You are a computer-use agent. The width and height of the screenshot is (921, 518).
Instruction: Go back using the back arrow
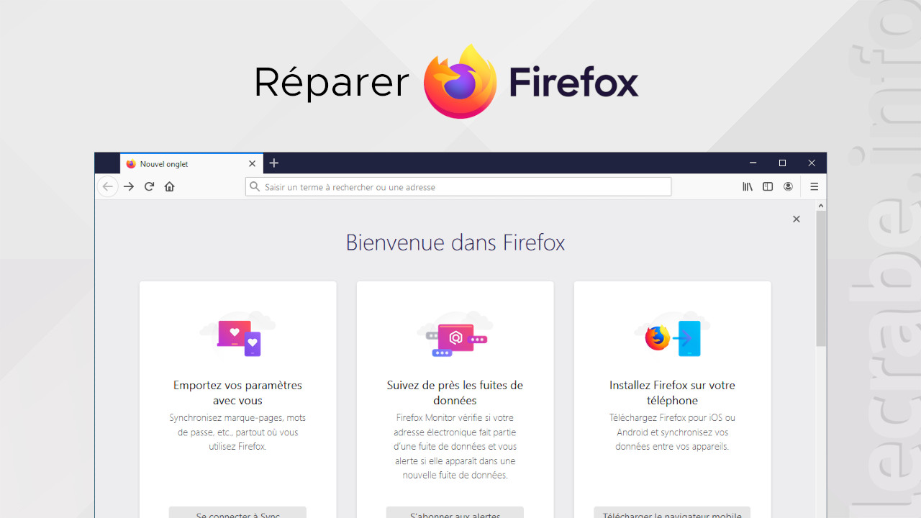click(107, 187)
